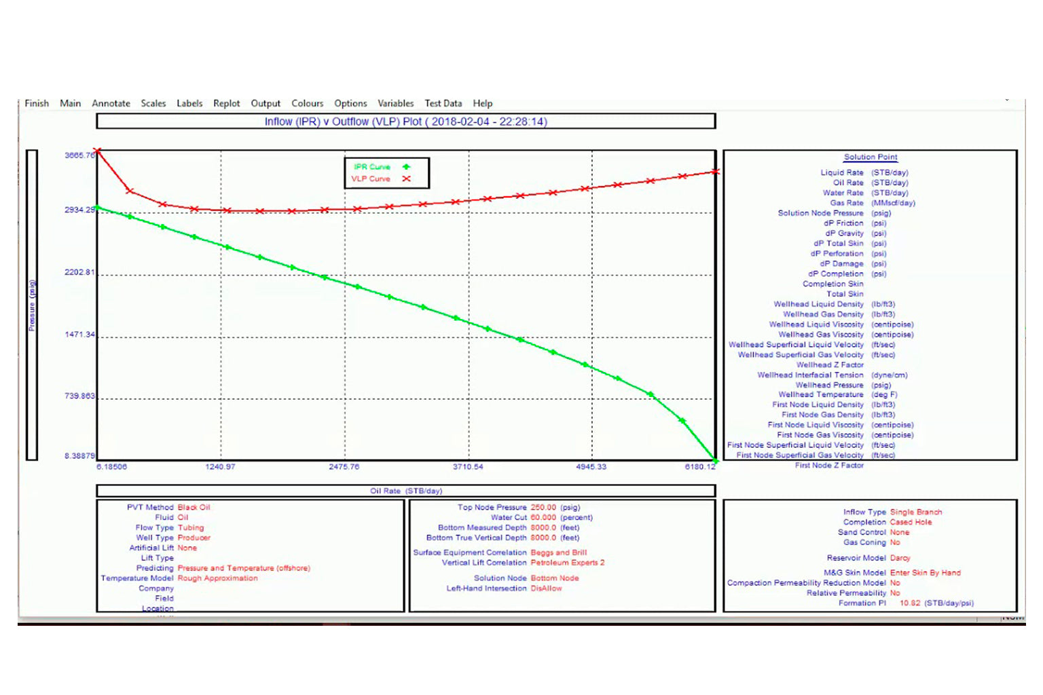Click the Petroleum Experts 2 correlation value
Screen dimensions: 1043x695
point(568,563)
